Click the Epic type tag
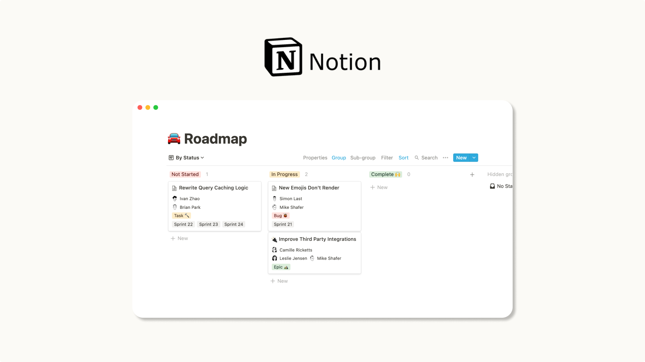The image size is (645, 362). (x=281, y=267)
